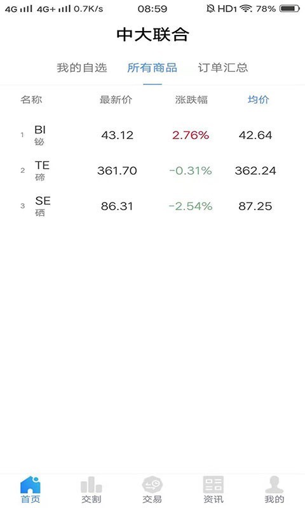Open the TE 碲 commodity row

[x=152, y=171]
